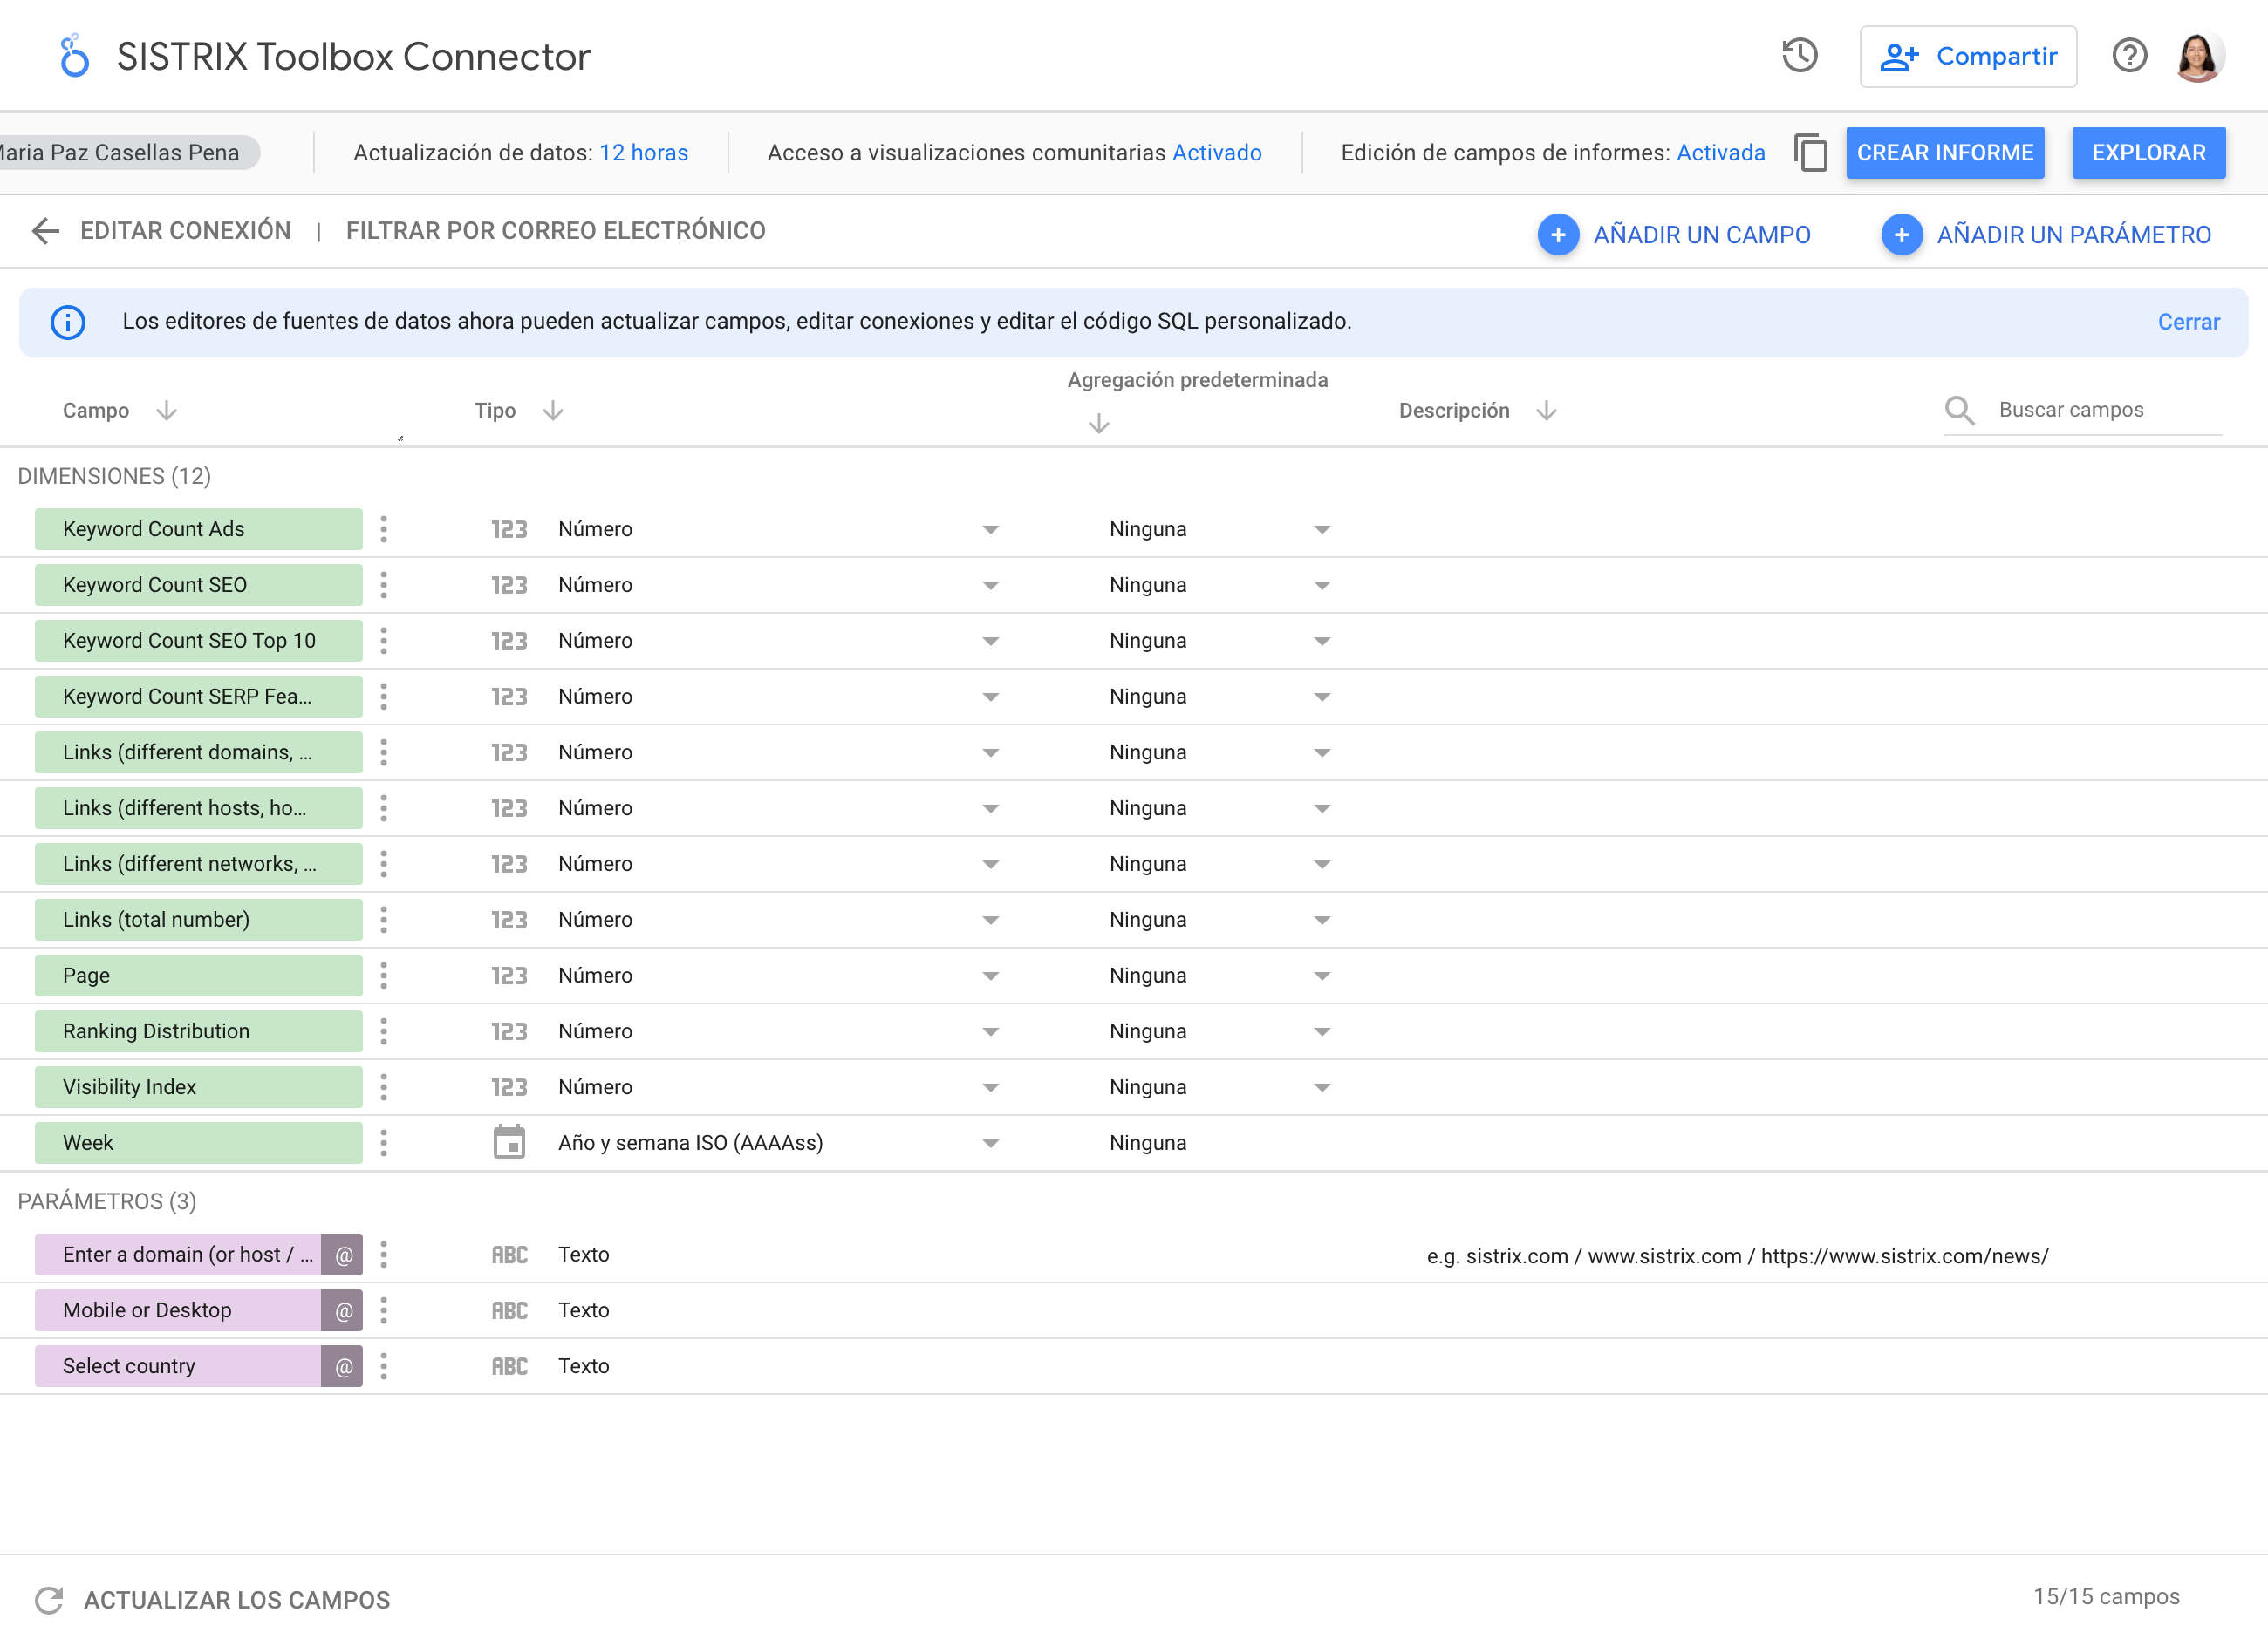Open aggregation dropdown for Ranking Distribution
The width and height of the screenshot is (2268, 1646).
(1321, 1031)
